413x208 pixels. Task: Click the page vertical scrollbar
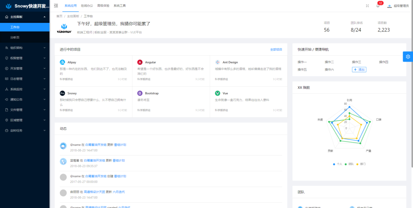(412, 84)
